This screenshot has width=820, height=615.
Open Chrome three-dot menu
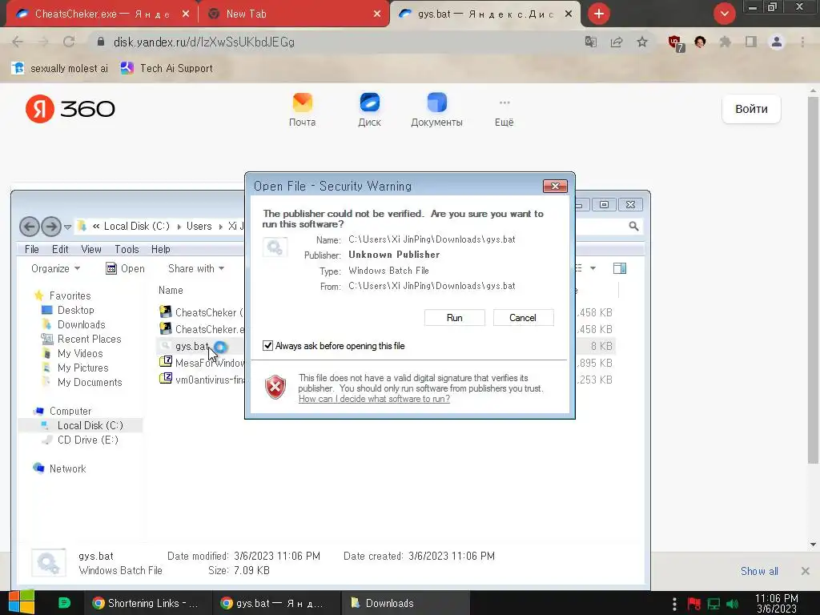click(802, 42)
